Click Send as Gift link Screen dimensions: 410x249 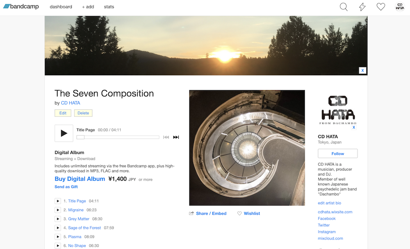tap(66, 187)
